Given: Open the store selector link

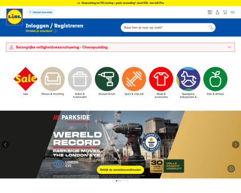Looking at the screenshot, I should [41, 12].
